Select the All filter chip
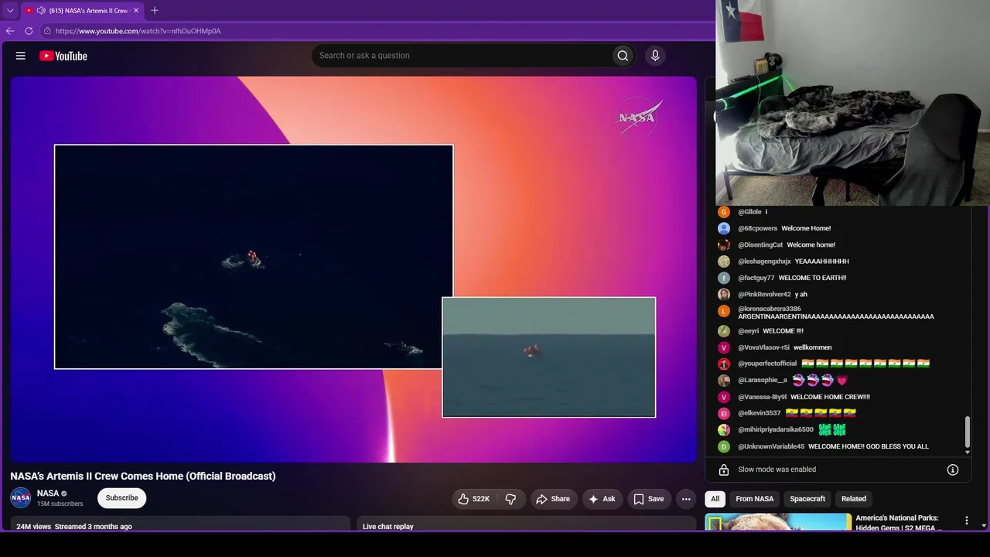 (715, 499)
